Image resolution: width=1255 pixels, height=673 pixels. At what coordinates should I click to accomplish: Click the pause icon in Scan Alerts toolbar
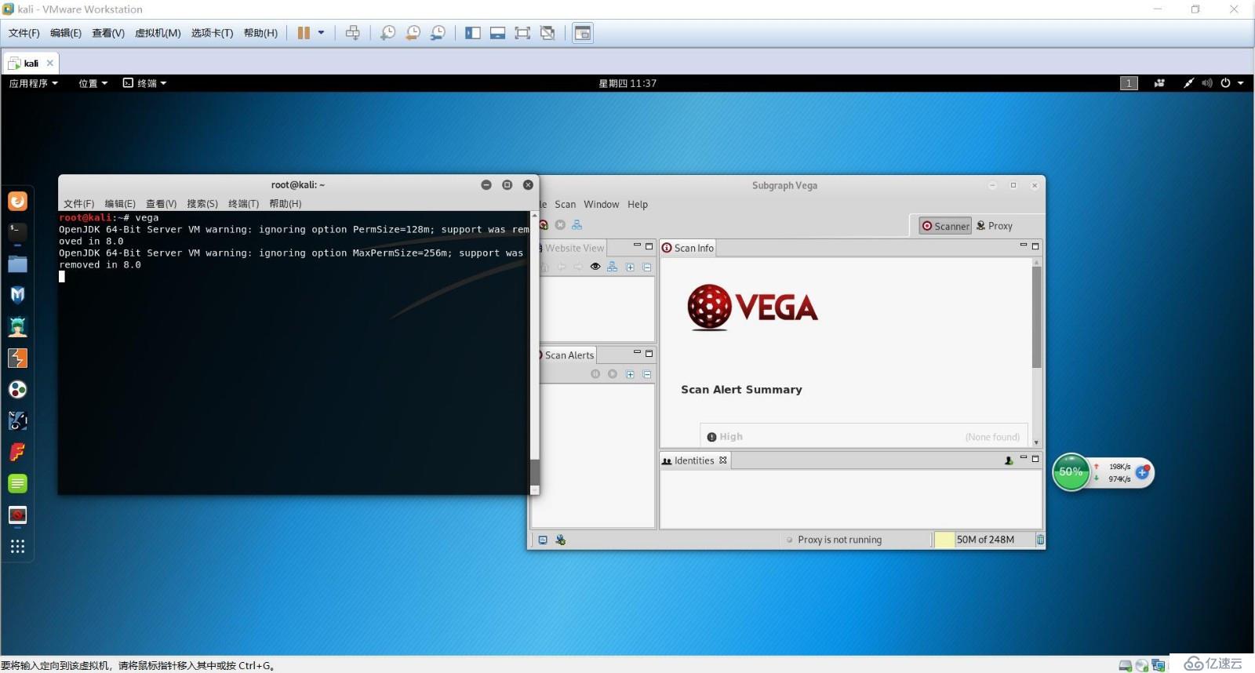pos(595,374)
